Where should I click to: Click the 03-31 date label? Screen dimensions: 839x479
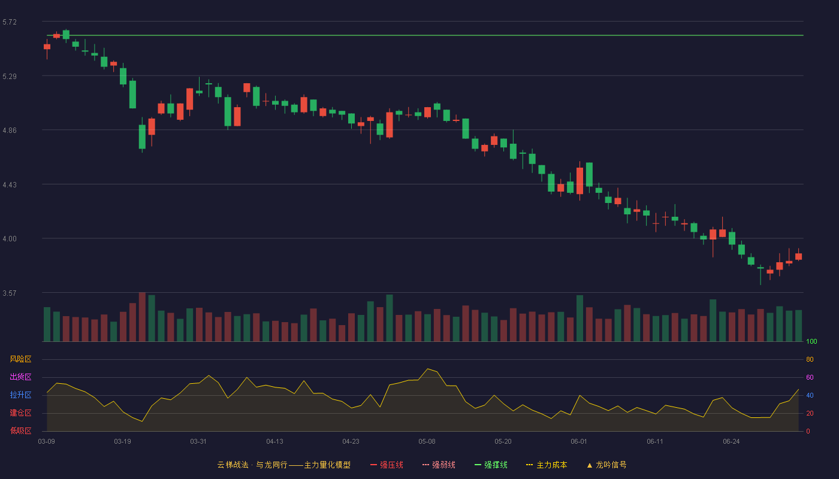pos(198,441)
